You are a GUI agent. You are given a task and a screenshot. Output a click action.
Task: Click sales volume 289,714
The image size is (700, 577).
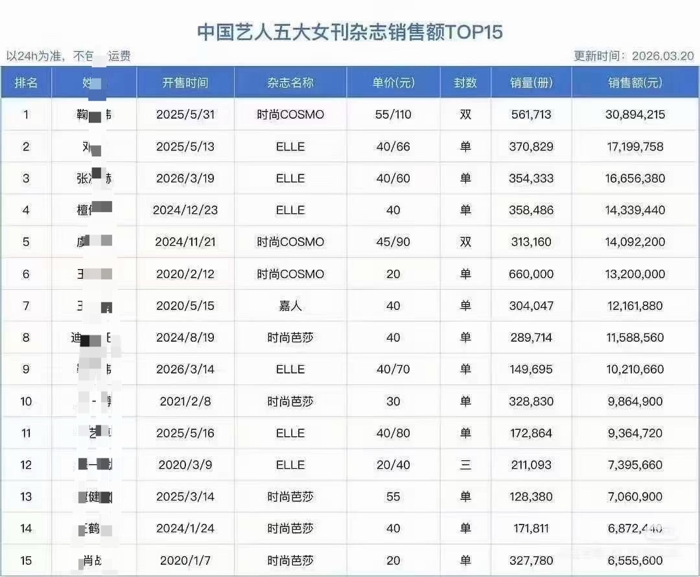(531, 337)
